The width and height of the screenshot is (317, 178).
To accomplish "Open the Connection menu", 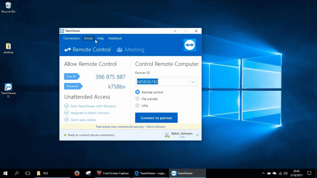I will pos(71,38).
